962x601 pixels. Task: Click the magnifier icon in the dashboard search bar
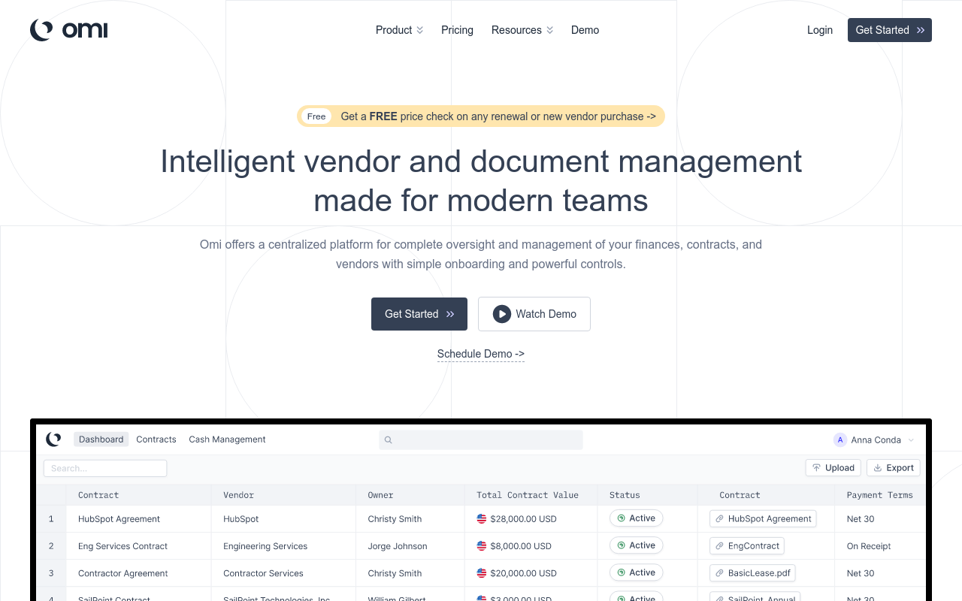[389, 440]
